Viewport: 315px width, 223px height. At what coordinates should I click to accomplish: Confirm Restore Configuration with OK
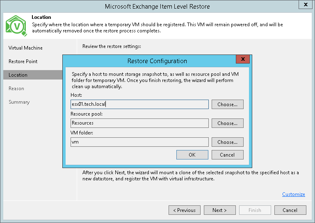pos(192,155)
